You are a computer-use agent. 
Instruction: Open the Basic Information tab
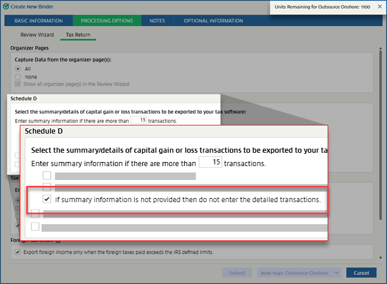pos(38,21)
